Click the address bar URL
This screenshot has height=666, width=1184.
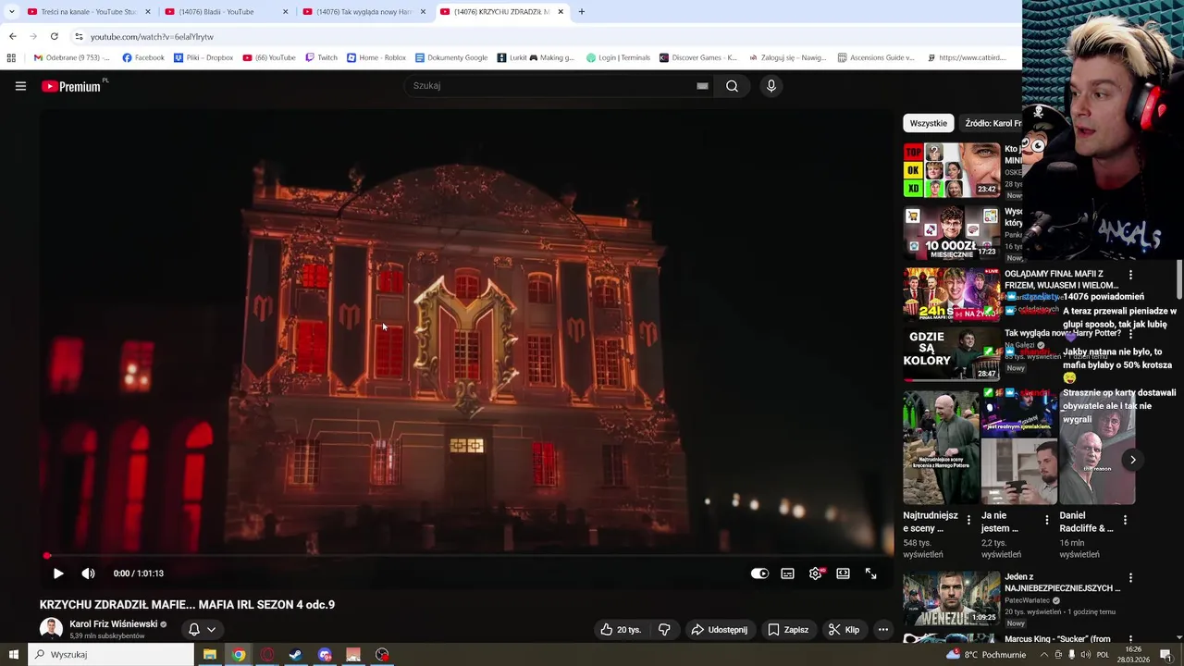[x=152, y=37]
